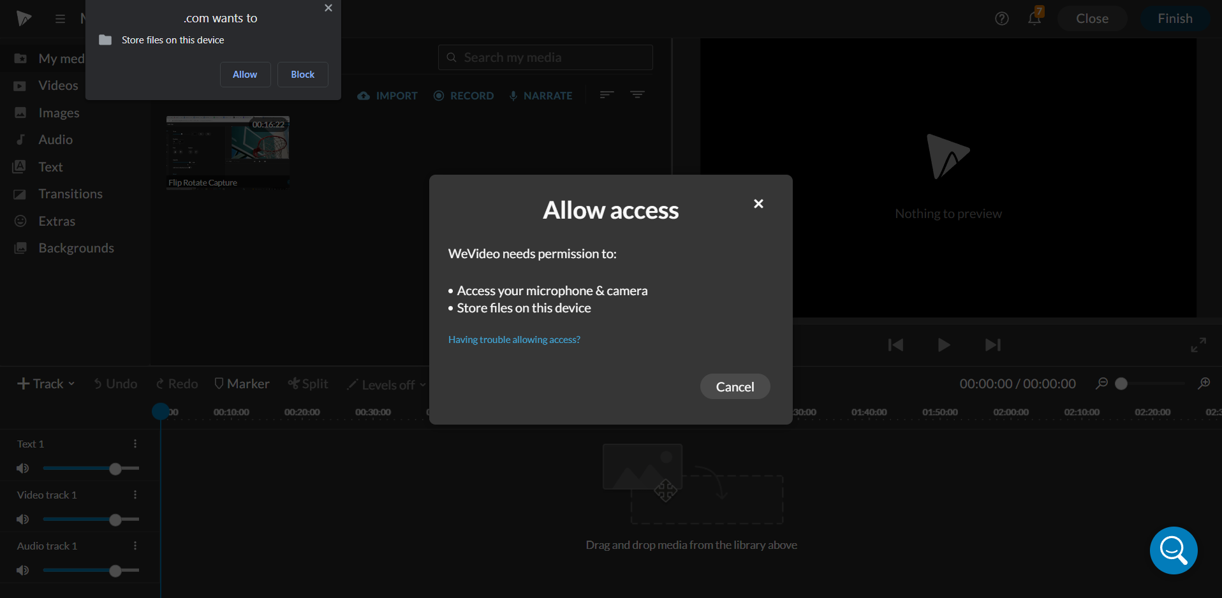
Task: Click the Split tool
Action: click(x=308, y=384)
